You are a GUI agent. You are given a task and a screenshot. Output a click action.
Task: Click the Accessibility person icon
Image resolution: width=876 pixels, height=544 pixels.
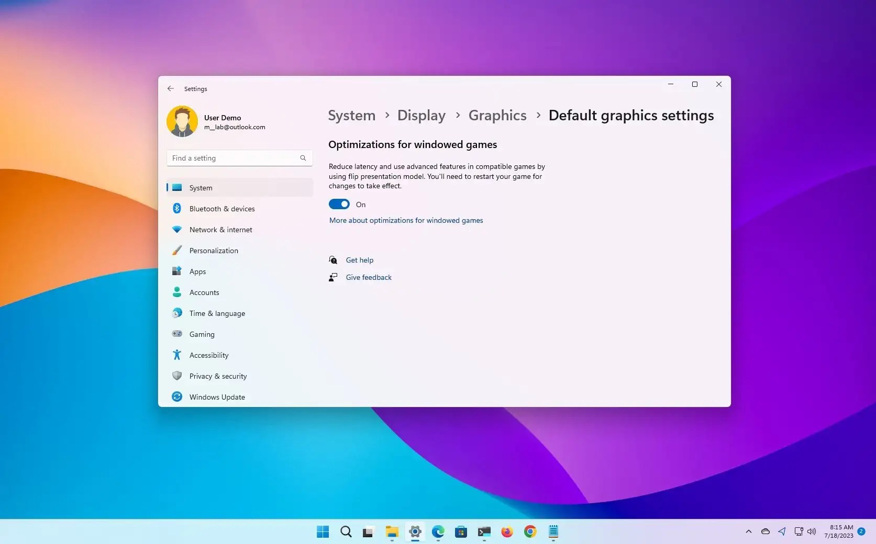coord(176,355)
